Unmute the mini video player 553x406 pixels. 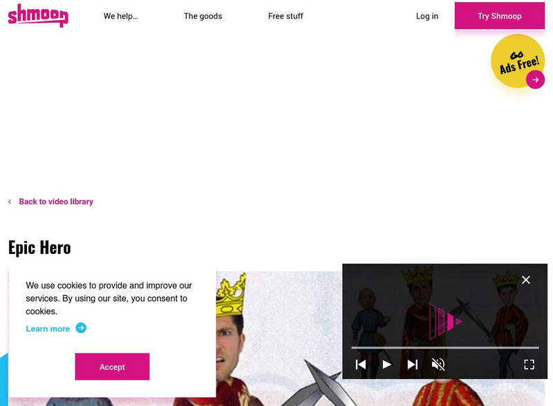pos(438,365)
